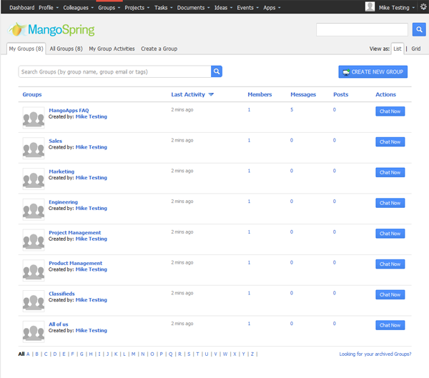Filter groups by letter M

click(133, 354)
